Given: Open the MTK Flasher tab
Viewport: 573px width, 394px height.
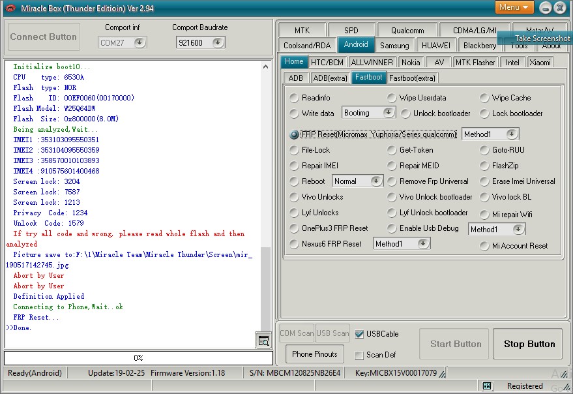Looking at the screenshot, I should point(475,62).
